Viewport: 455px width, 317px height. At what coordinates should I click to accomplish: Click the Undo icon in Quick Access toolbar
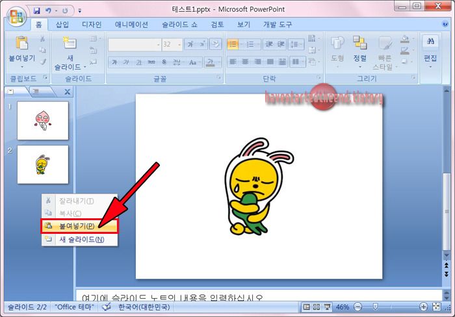coord(48,11)
